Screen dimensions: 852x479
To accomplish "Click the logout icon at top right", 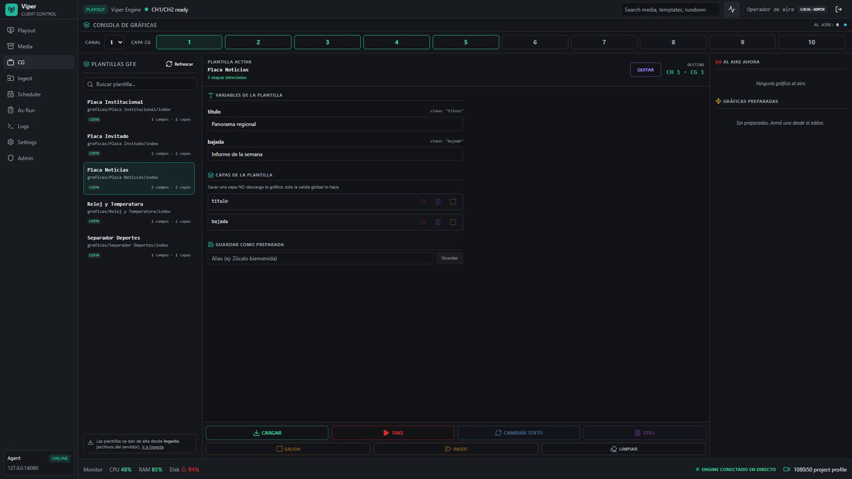I will [839, 10].
